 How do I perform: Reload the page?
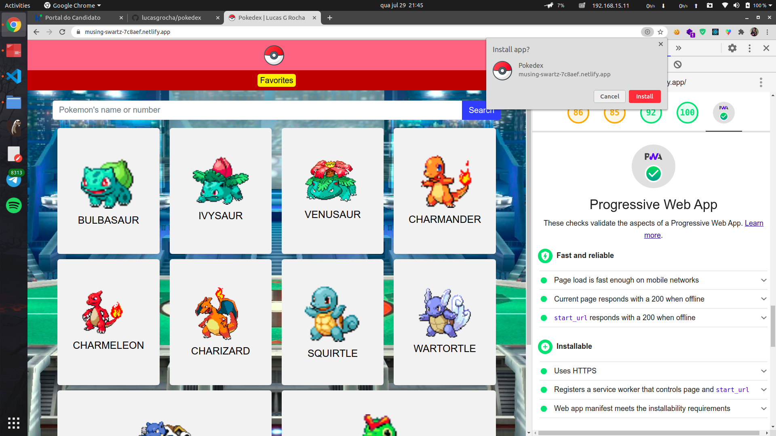click(62, 32)
